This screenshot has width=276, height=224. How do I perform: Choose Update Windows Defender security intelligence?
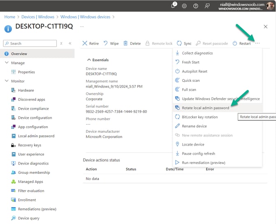pyautogui.click(x=218, y=99)
